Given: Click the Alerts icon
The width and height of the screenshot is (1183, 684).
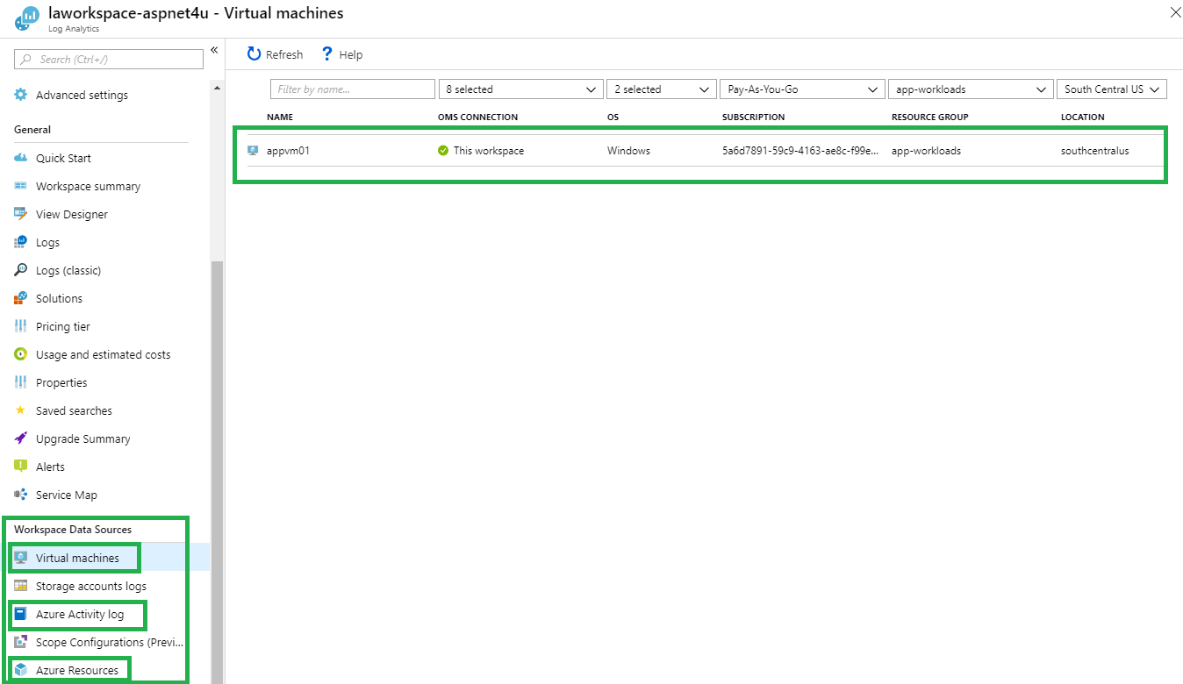Looking at the screenshot, I should point(21,467).
